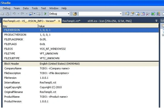
Task: Click the Object Browser toolbar icon
Action: (x=138, y=14)
